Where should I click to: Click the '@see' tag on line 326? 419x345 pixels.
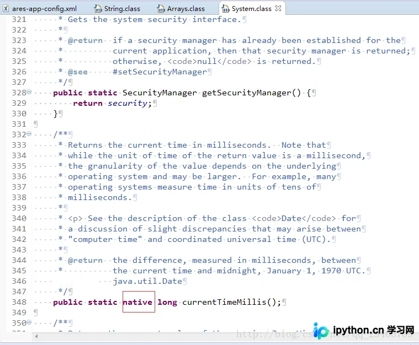pyautogui.click(x=78, y=72)
